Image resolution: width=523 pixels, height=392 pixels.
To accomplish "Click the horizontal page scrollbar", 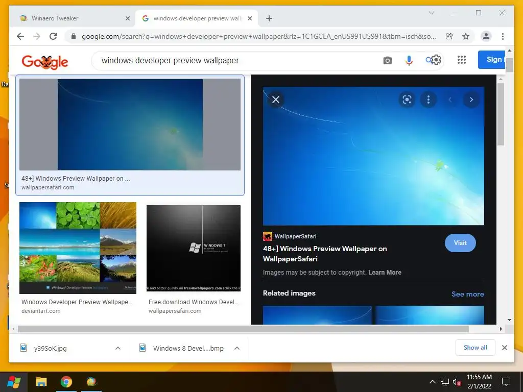I will [243, 329].
